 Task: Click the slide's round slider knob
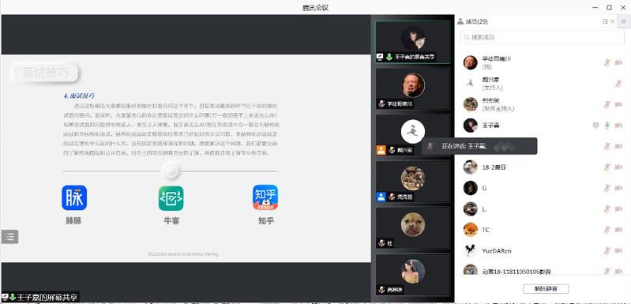[171, 171]
